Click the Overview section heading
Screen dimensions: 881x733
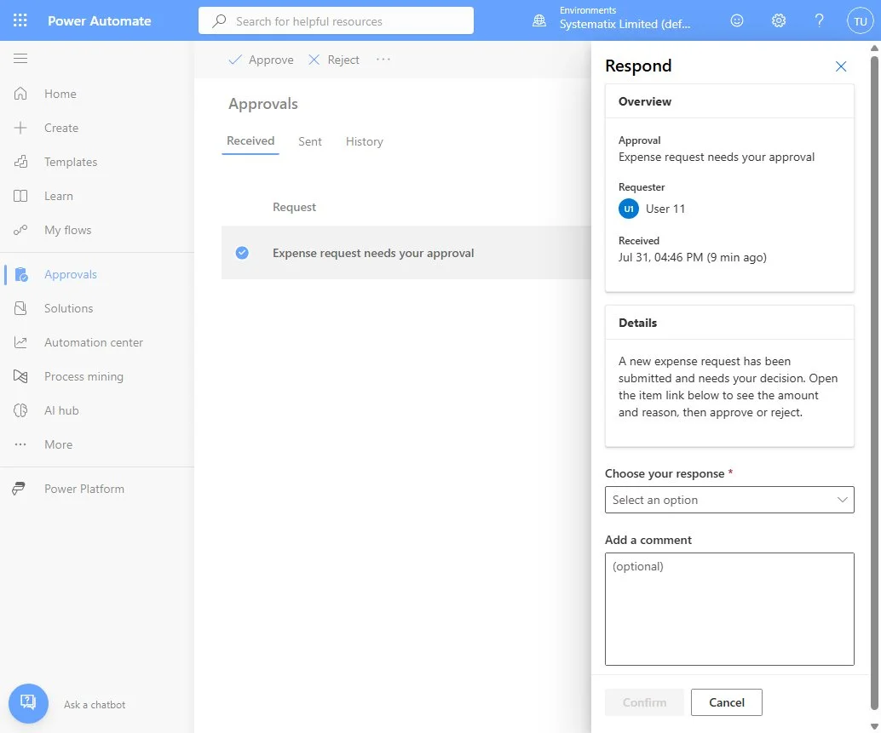pos(645,101)
